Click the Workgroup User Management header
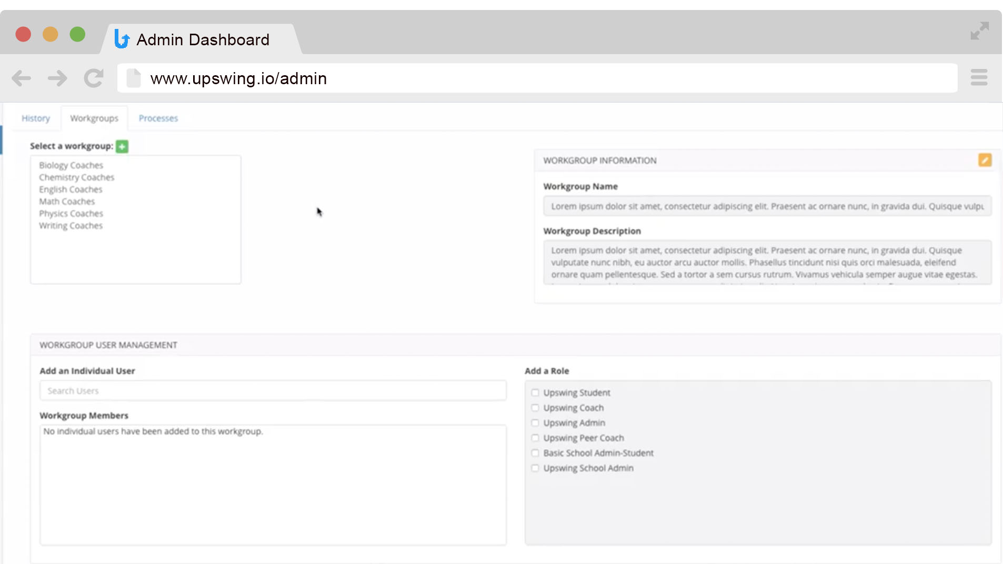The image size is (1003, 564). (515, 345)
